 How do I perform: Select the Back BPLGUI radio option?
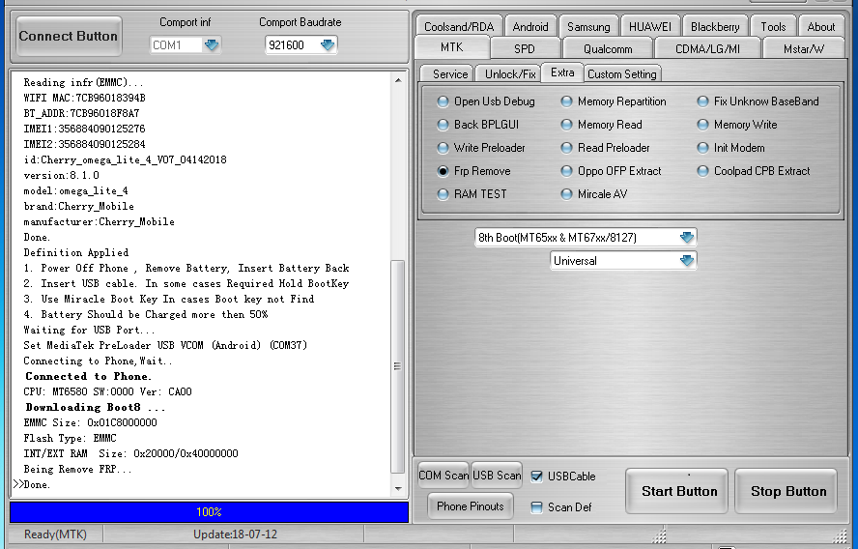coord(477,125)
